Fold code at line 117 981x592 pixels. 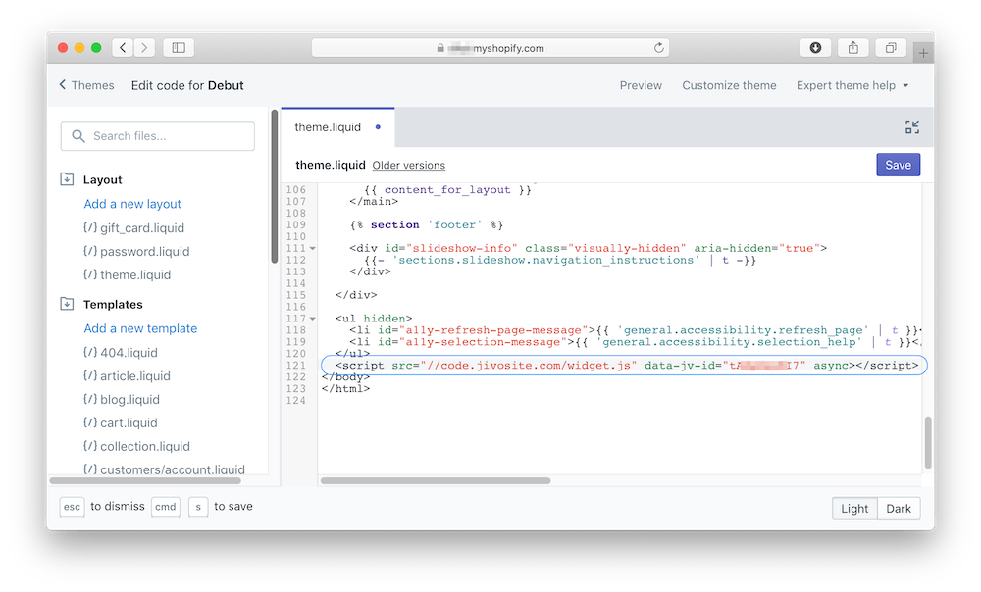[313, 319]
